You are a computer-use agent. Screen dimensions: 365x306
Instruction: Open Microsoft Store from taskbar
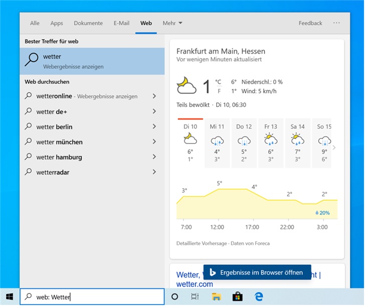click(x=238, y=296)
